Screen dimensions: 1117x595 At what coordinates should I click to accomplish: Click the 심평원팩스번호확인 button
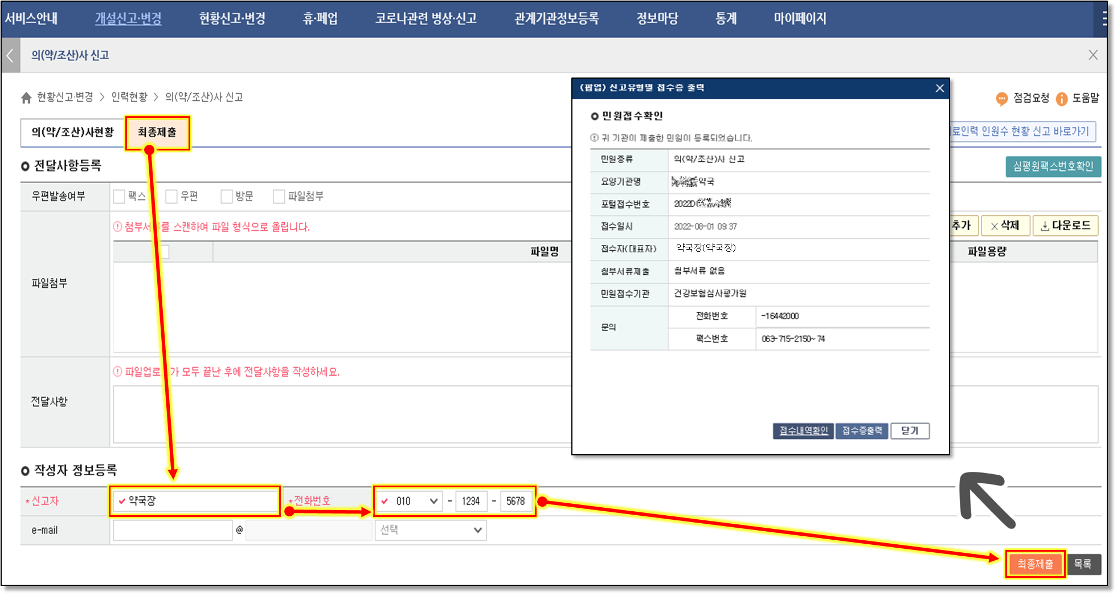pos(1053,166)
